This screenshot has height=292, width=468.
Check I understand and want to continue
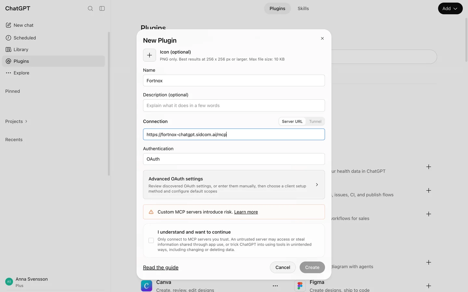click(151, 240)
